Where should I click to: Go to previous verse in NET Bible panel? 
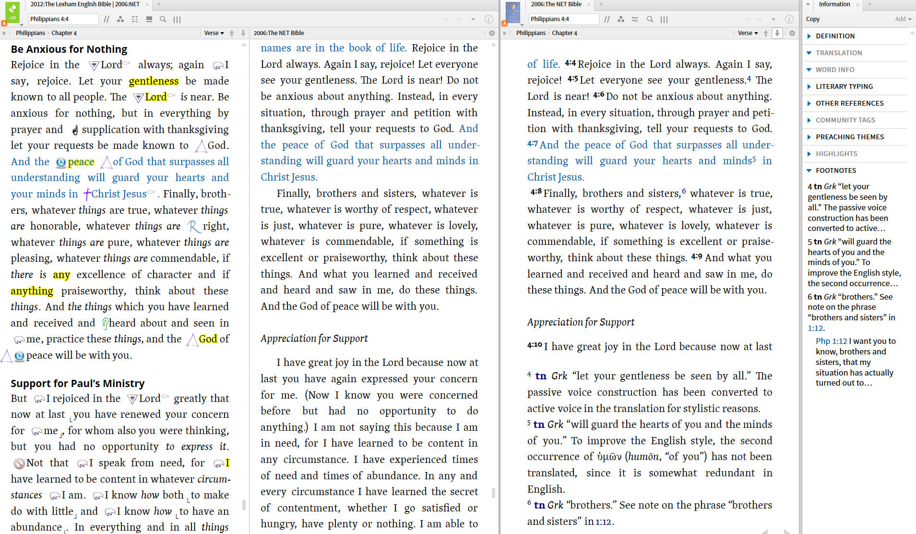tap(766, 33)
